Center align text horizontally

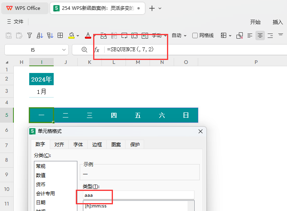[260, 35]
